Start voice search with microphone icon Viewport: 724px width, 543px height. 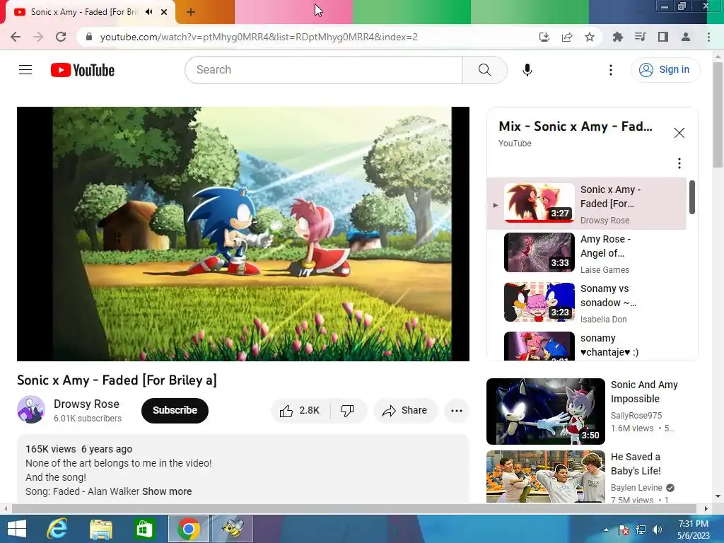pos(527,70)
